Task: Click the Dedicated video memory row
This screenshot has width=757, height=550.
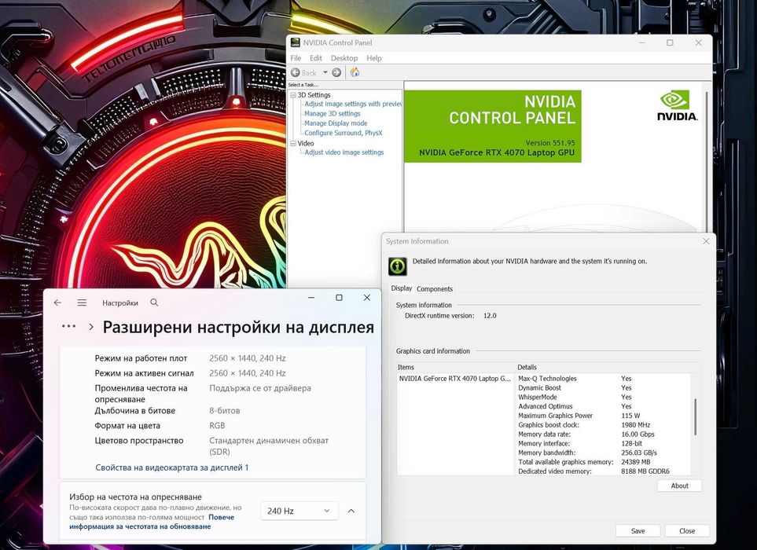Action: [x=604, y=471]
